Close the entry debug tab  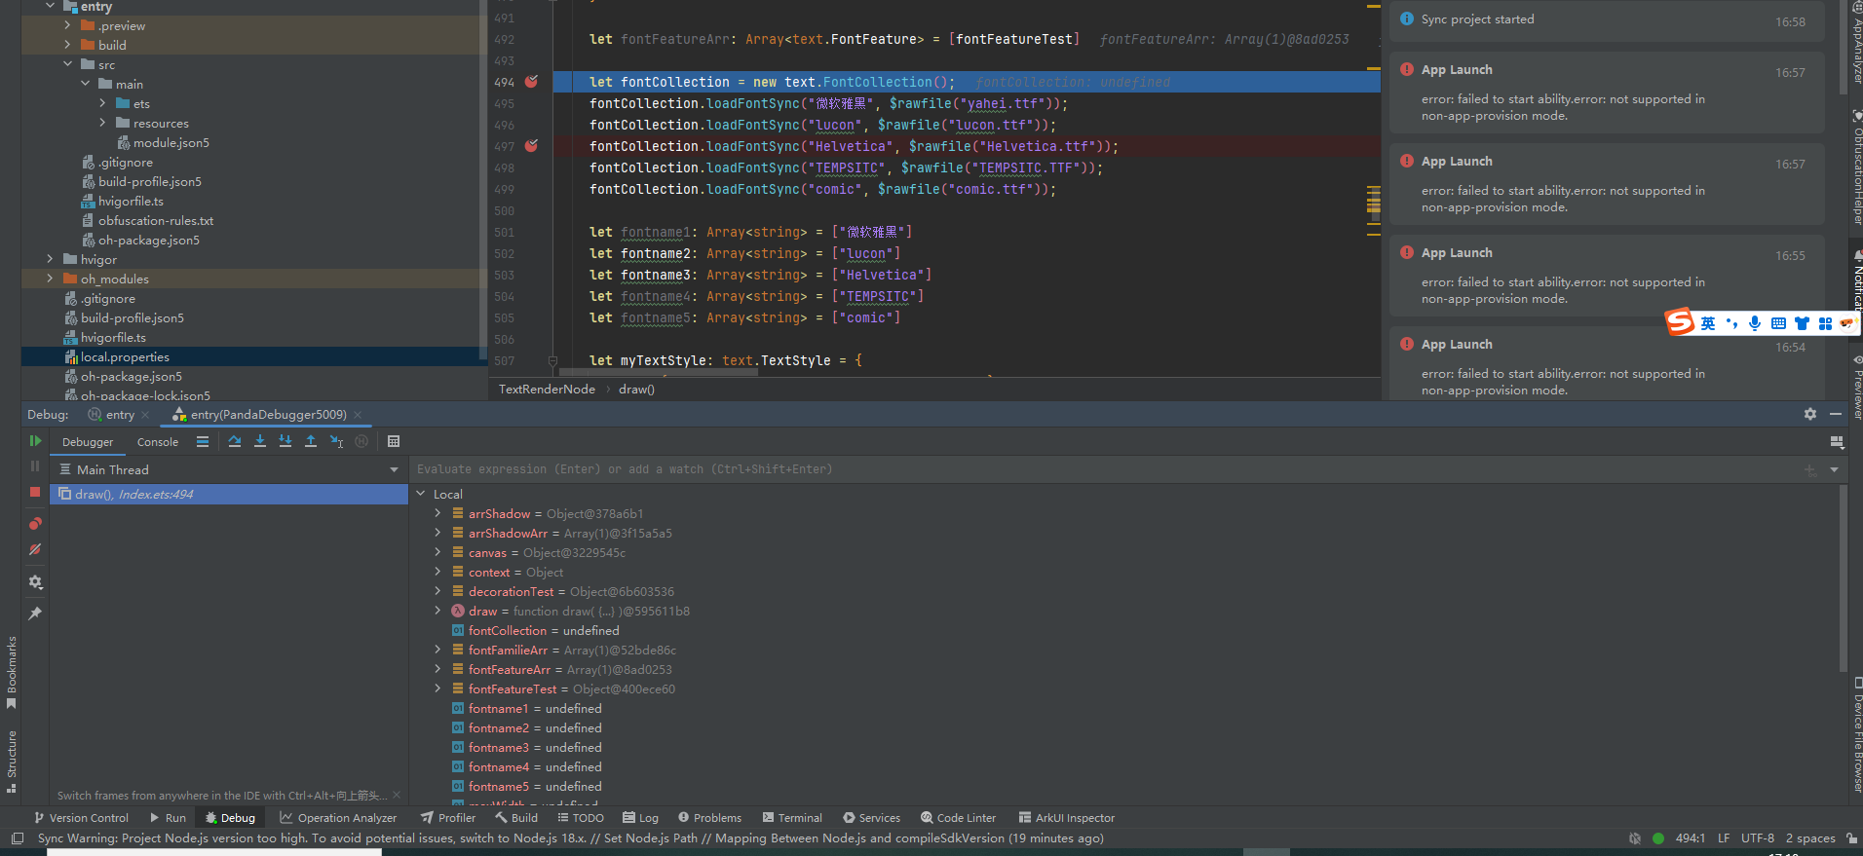146,415
